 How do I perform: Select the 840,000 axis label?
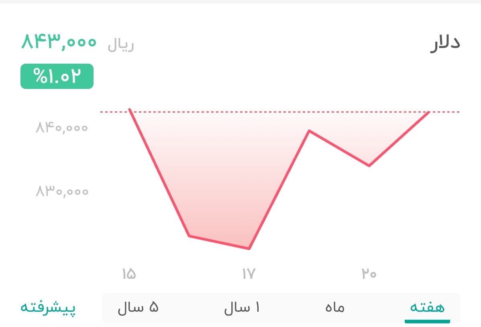(61, 128)
